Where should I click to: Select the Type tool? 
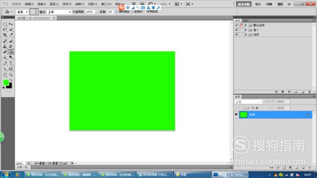(x=11, y=63)
